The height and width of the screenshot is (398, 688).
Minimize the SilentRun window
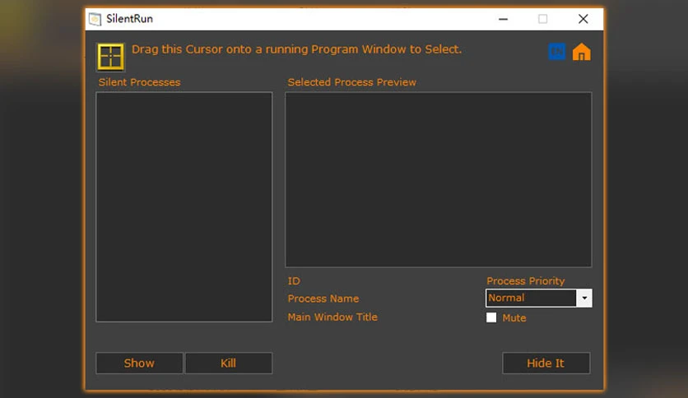tap(503, 19)
